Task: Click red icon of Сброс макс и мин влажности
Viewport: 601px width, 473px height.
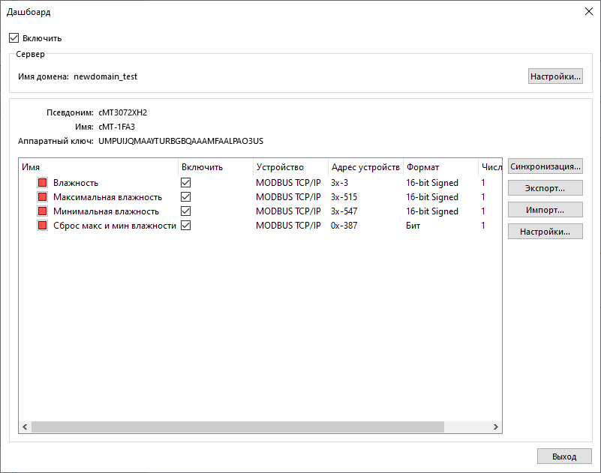Action: 43,226
